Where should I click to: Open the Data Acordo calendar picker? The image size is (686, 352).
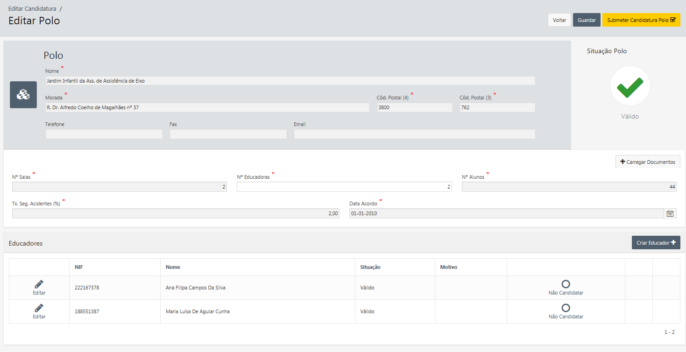click(x=670, y=213)
